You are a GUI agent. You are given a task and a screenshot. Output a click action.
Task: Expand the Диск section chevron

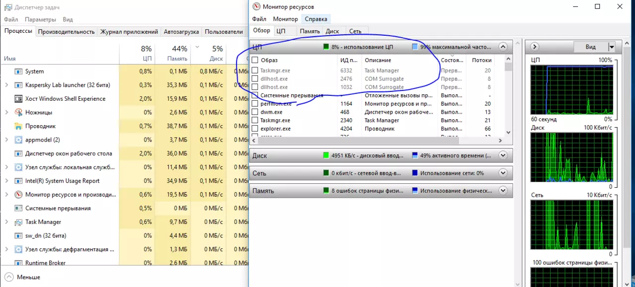tap(503, 155)
